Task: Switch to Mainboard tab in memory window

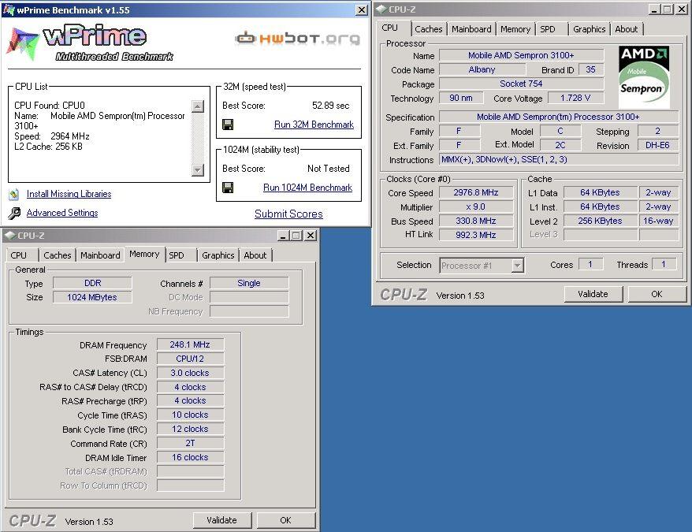Action: point(100,255)
